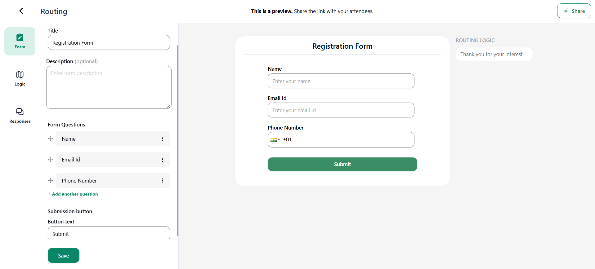Focus the form Description textarea
The height and width of the screenshot is (269, 595).
point(109,87)
